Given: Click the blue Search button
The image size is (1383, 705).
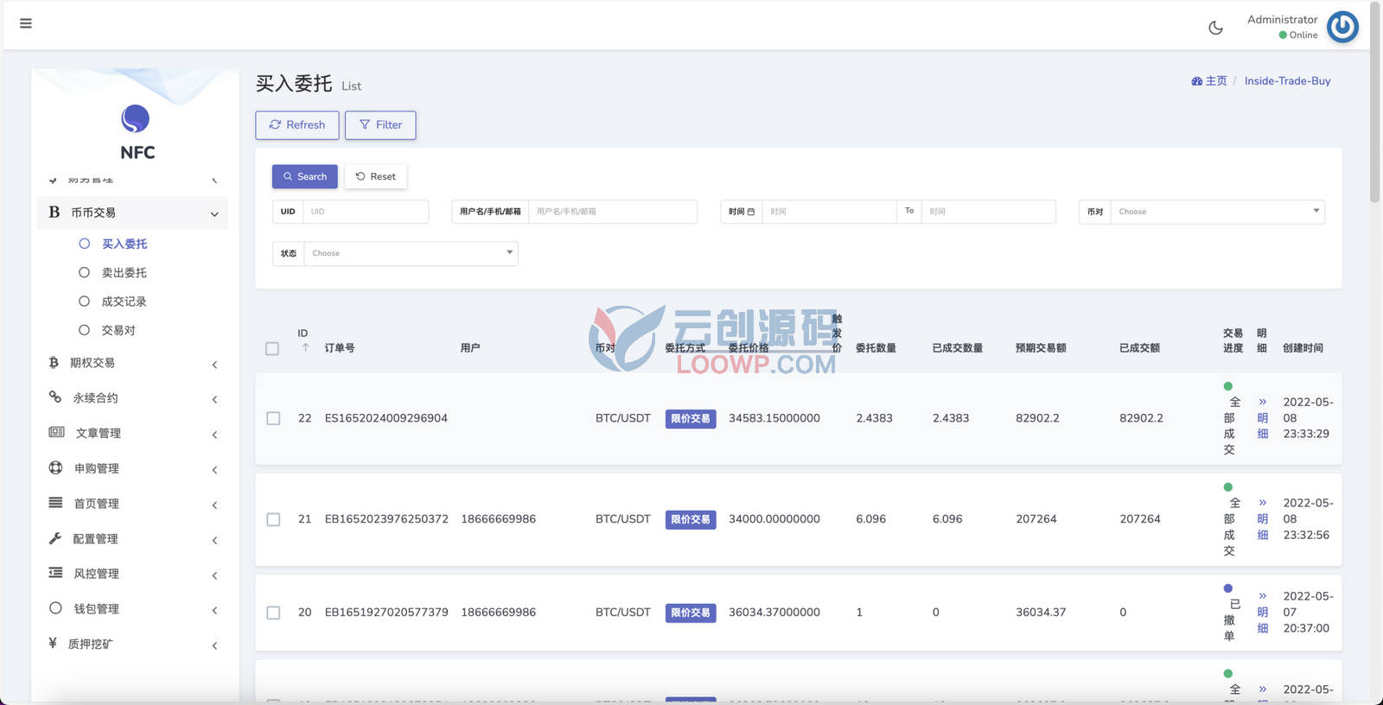Looking at the screenshot, I should point(305,176).
